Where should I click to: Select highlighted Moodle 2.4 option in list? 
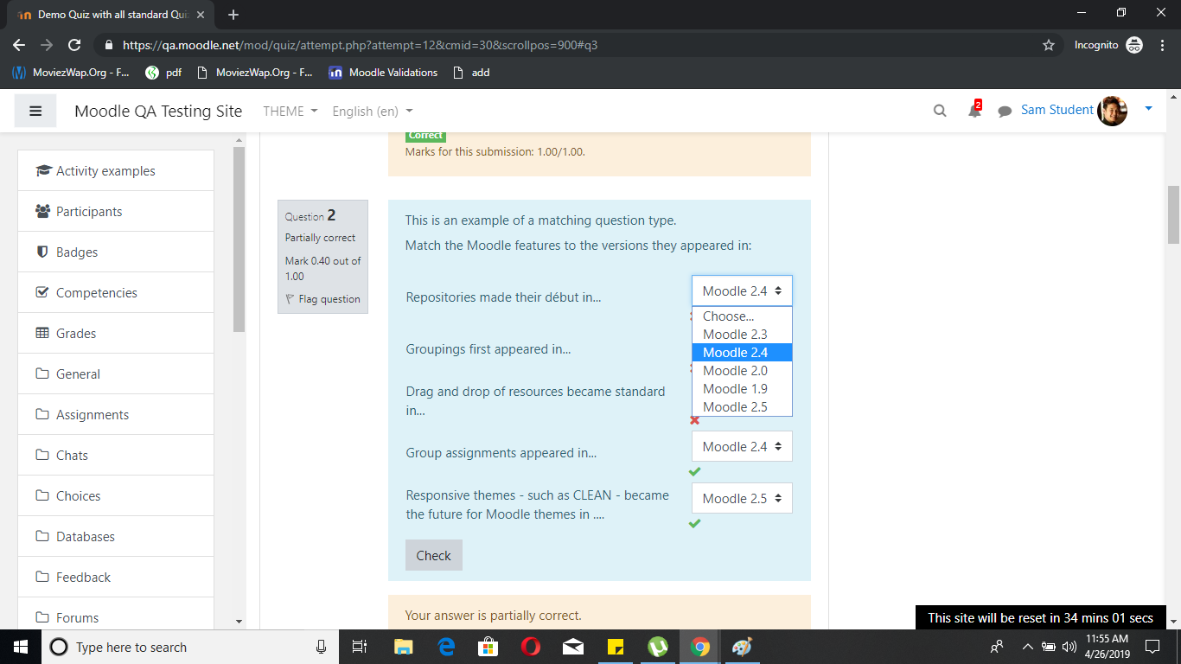pyautogui.click(x=742, y=353)
